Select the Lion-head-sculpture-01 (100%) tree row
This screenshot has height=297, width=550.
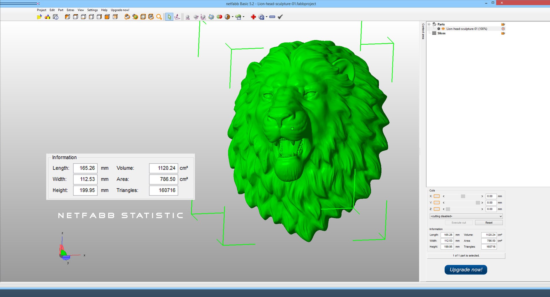pos(466,29)
